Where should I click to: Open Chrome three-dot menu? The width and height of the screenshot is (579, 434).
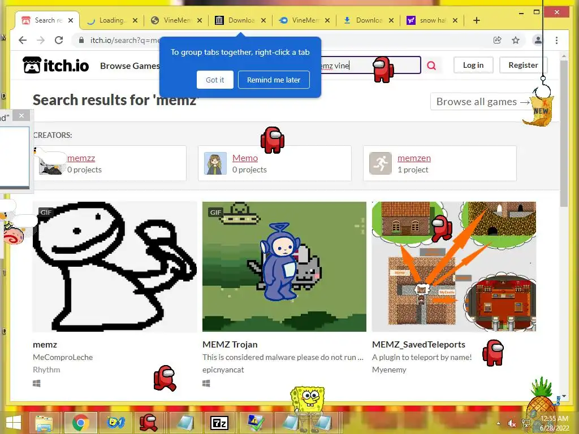556,40
